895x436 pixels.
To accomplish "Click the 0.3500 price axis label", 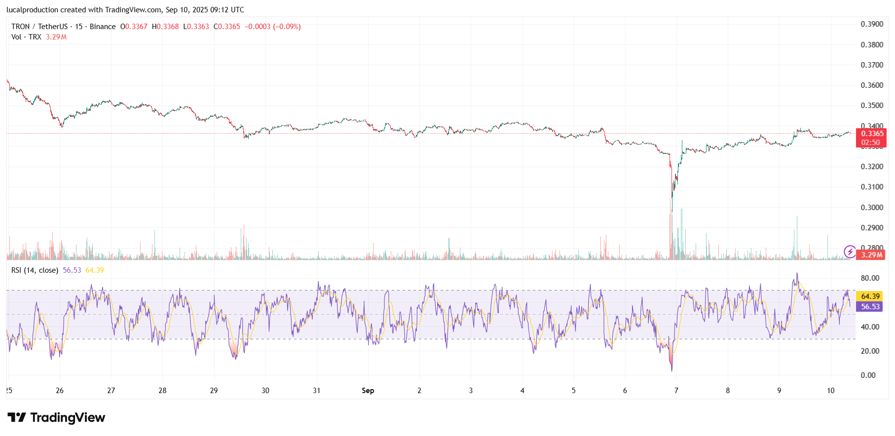I will pos(872,106).
